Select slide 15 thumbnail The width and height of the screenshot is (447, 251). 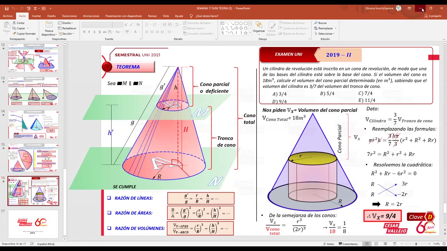(33, 158)
